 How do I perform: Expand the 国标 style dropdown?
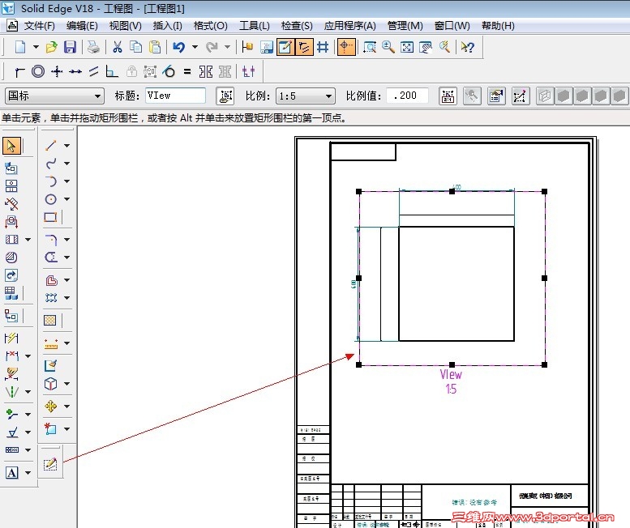(97, 96)
